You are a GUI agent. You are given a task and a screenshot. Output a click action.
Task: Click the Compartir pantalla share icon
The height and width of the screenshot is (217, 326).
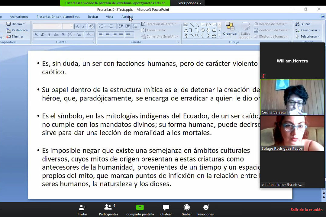[x=140, y=208]
